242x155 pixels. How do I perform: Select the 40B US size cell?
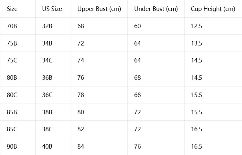47,146
